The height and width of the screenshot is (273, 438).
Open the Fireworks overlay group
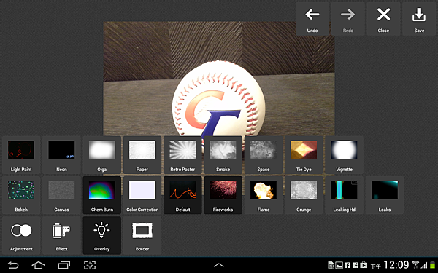click(223, 195)
